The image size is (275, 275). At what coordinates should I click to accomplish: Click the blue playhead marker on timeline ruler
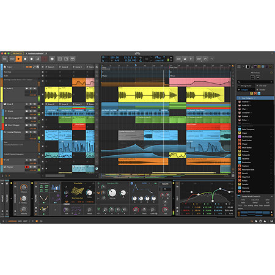pyautogui.click(x=136, y=65)
